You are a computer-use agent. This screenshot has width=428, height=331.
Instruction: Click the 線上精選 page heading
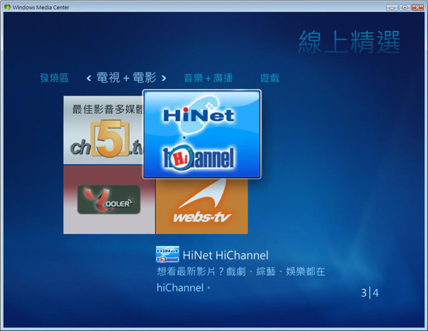click(x=349, y=42)
